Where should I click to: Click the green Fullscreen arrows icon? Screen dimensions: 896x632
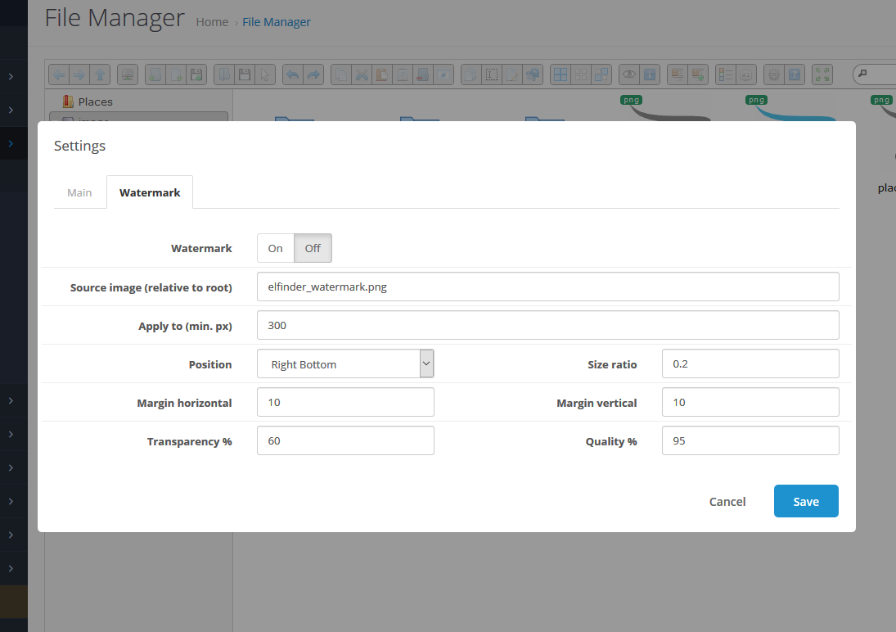pyautogui.click(x=822, y=74)
